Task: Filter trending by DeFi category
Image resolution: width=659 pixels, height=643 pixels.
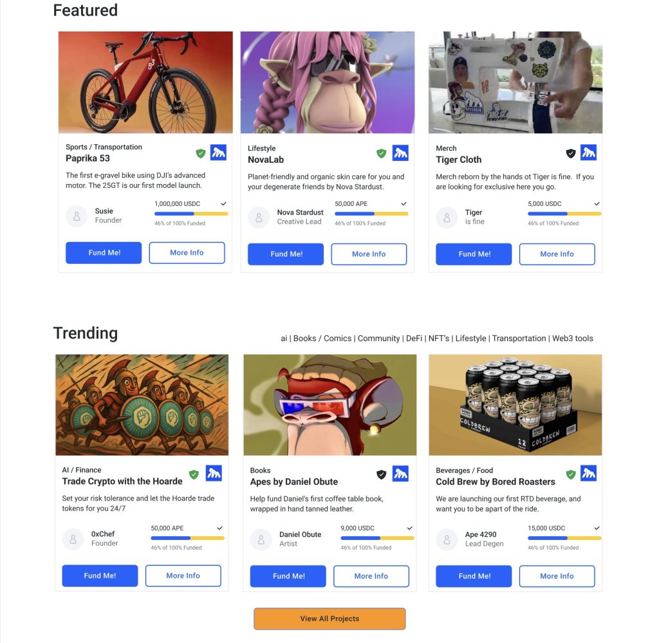Action: (x=414, y=339)
